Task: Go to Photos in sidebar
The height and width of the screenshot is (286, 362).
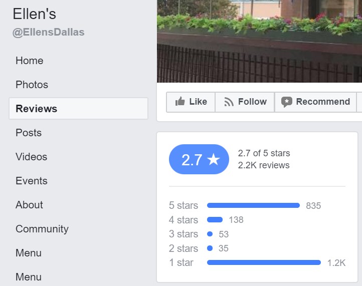Action: point(32,85)
